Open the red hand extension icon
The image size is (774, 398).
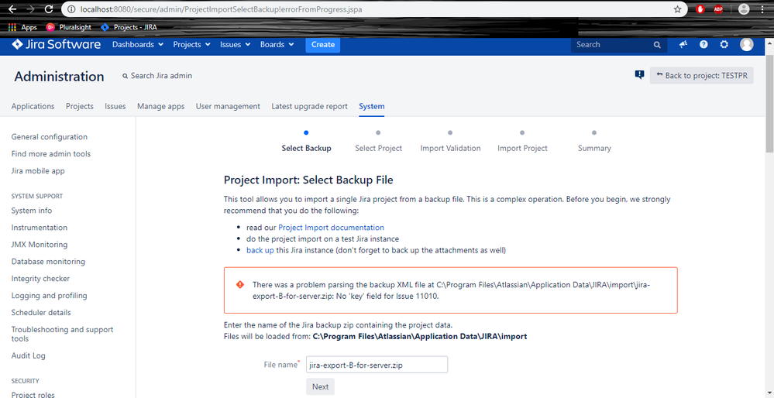(700, 9)
